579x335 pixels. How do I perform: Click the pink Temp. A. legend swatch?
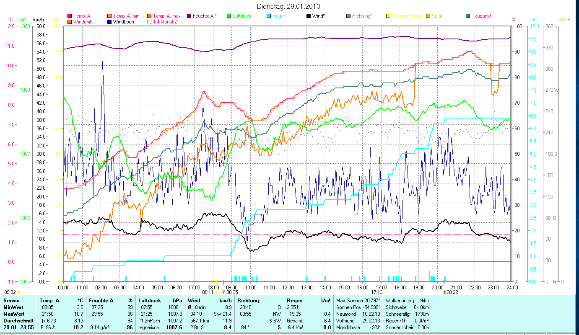pos(69,16)
